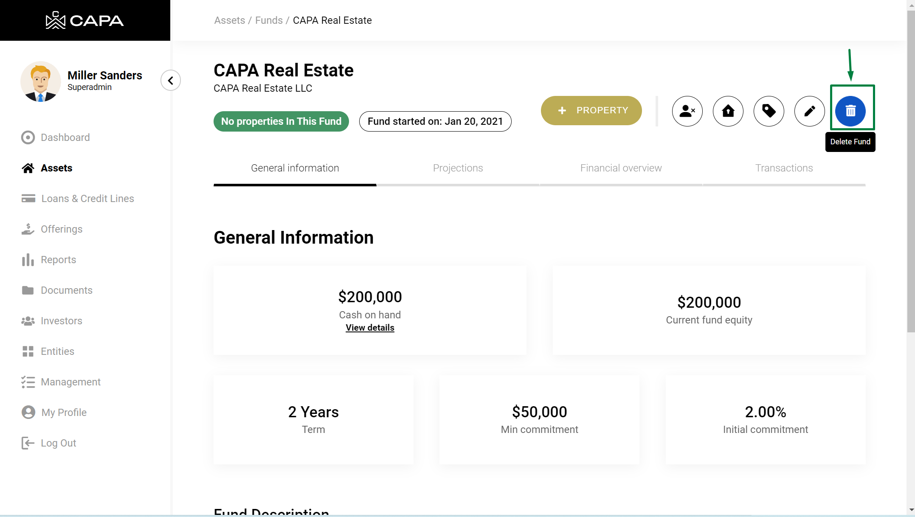Click the vertical page scrollbar
The width and height of the screenshot is (915, 517).
click(911, 170)
